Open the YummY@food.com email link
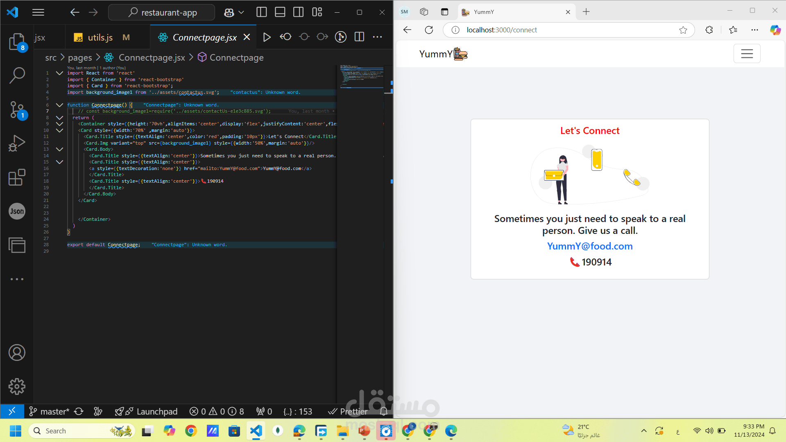The image size is (786, 442). point(590,246)
